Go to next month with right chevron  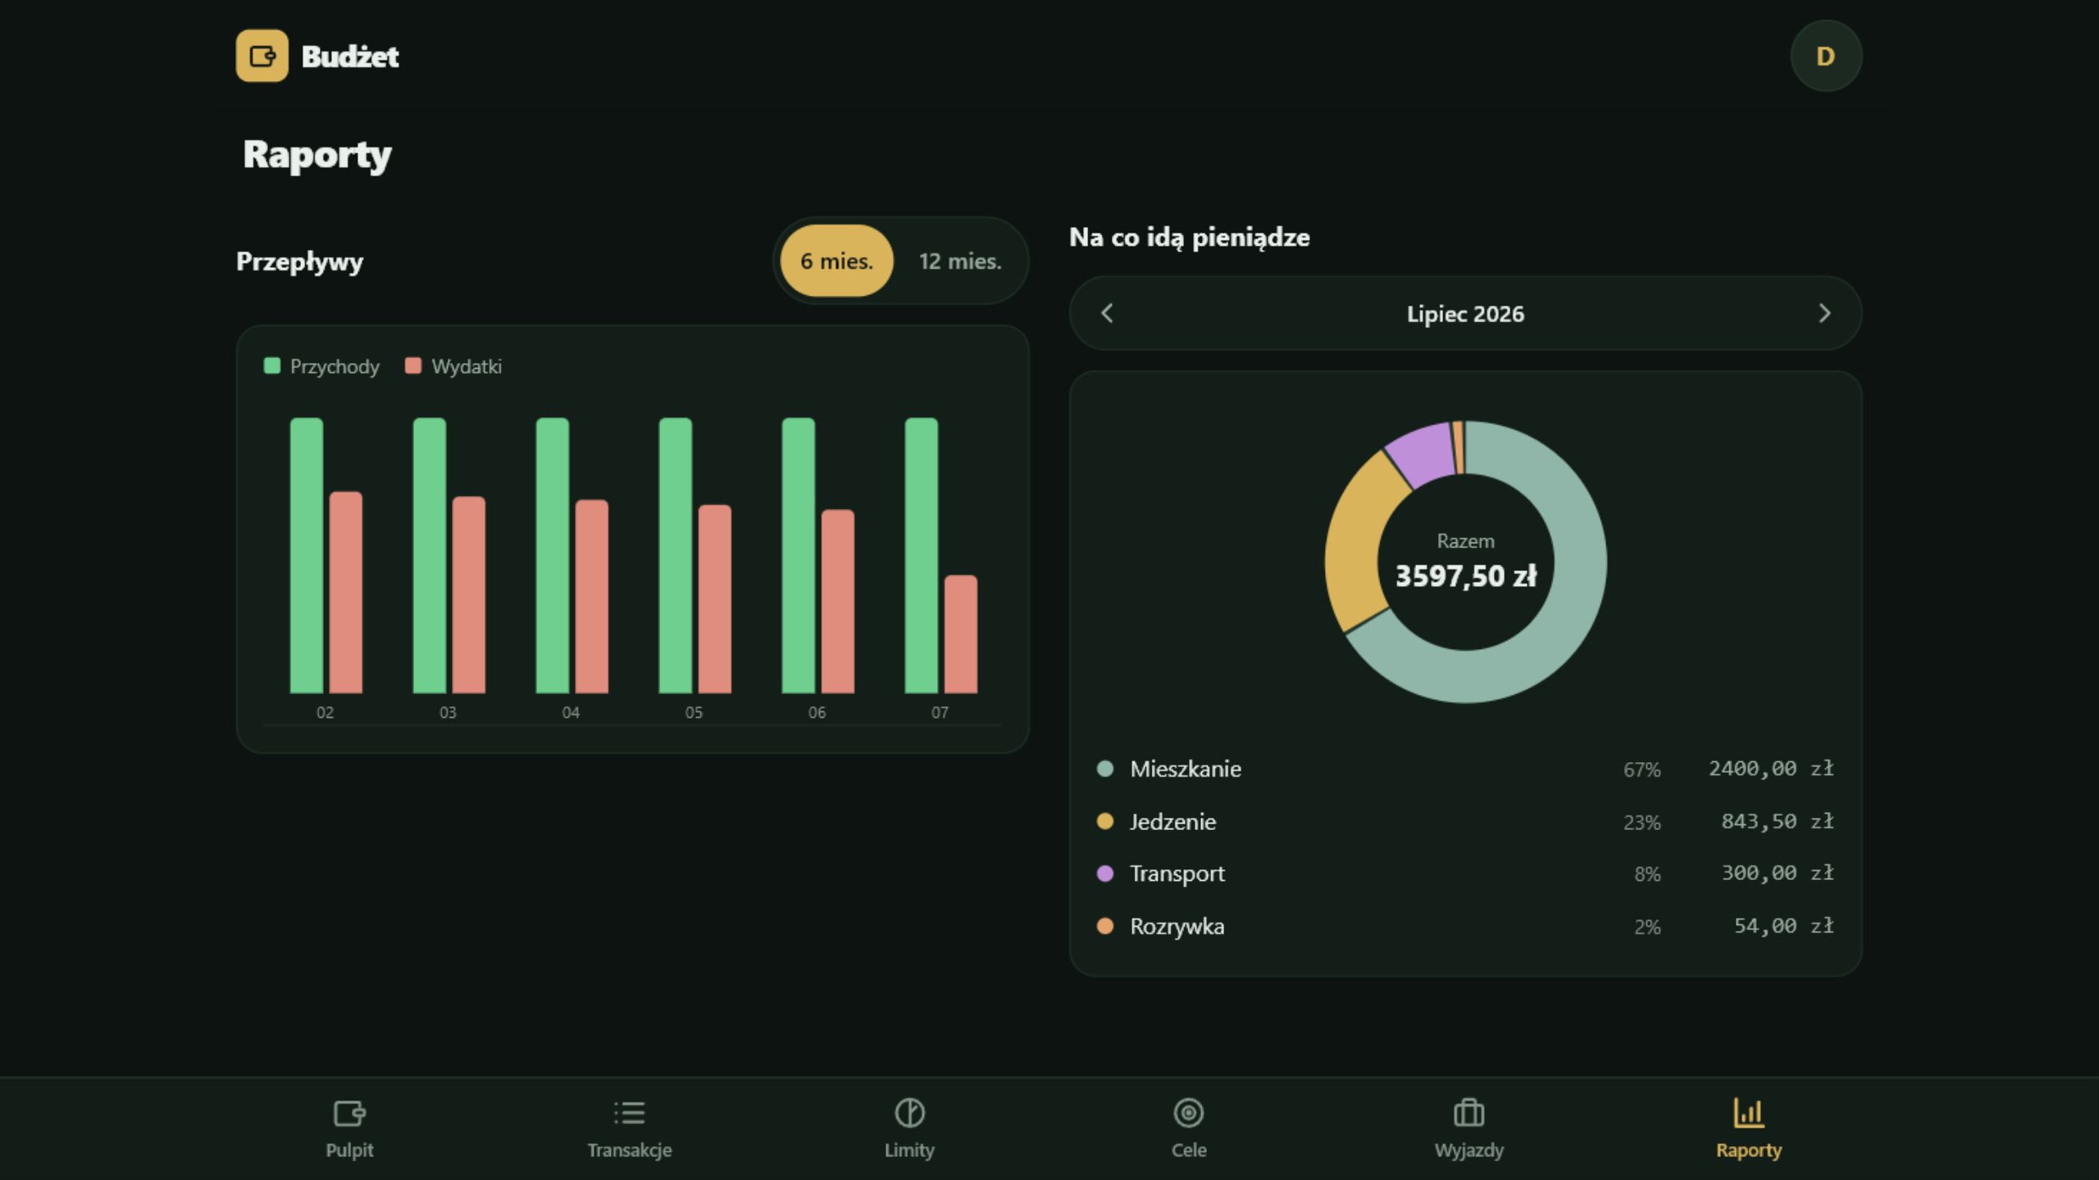pos(1824,313)
